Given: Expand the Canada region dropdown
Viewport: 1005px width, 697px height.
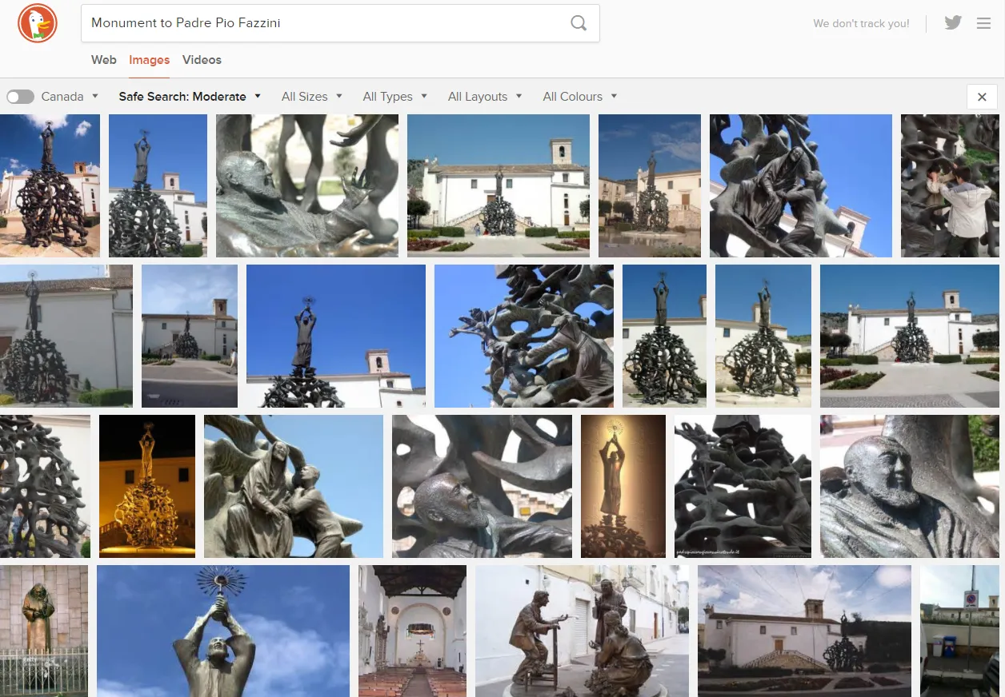Looking at the screenshot, I should 70,97.
